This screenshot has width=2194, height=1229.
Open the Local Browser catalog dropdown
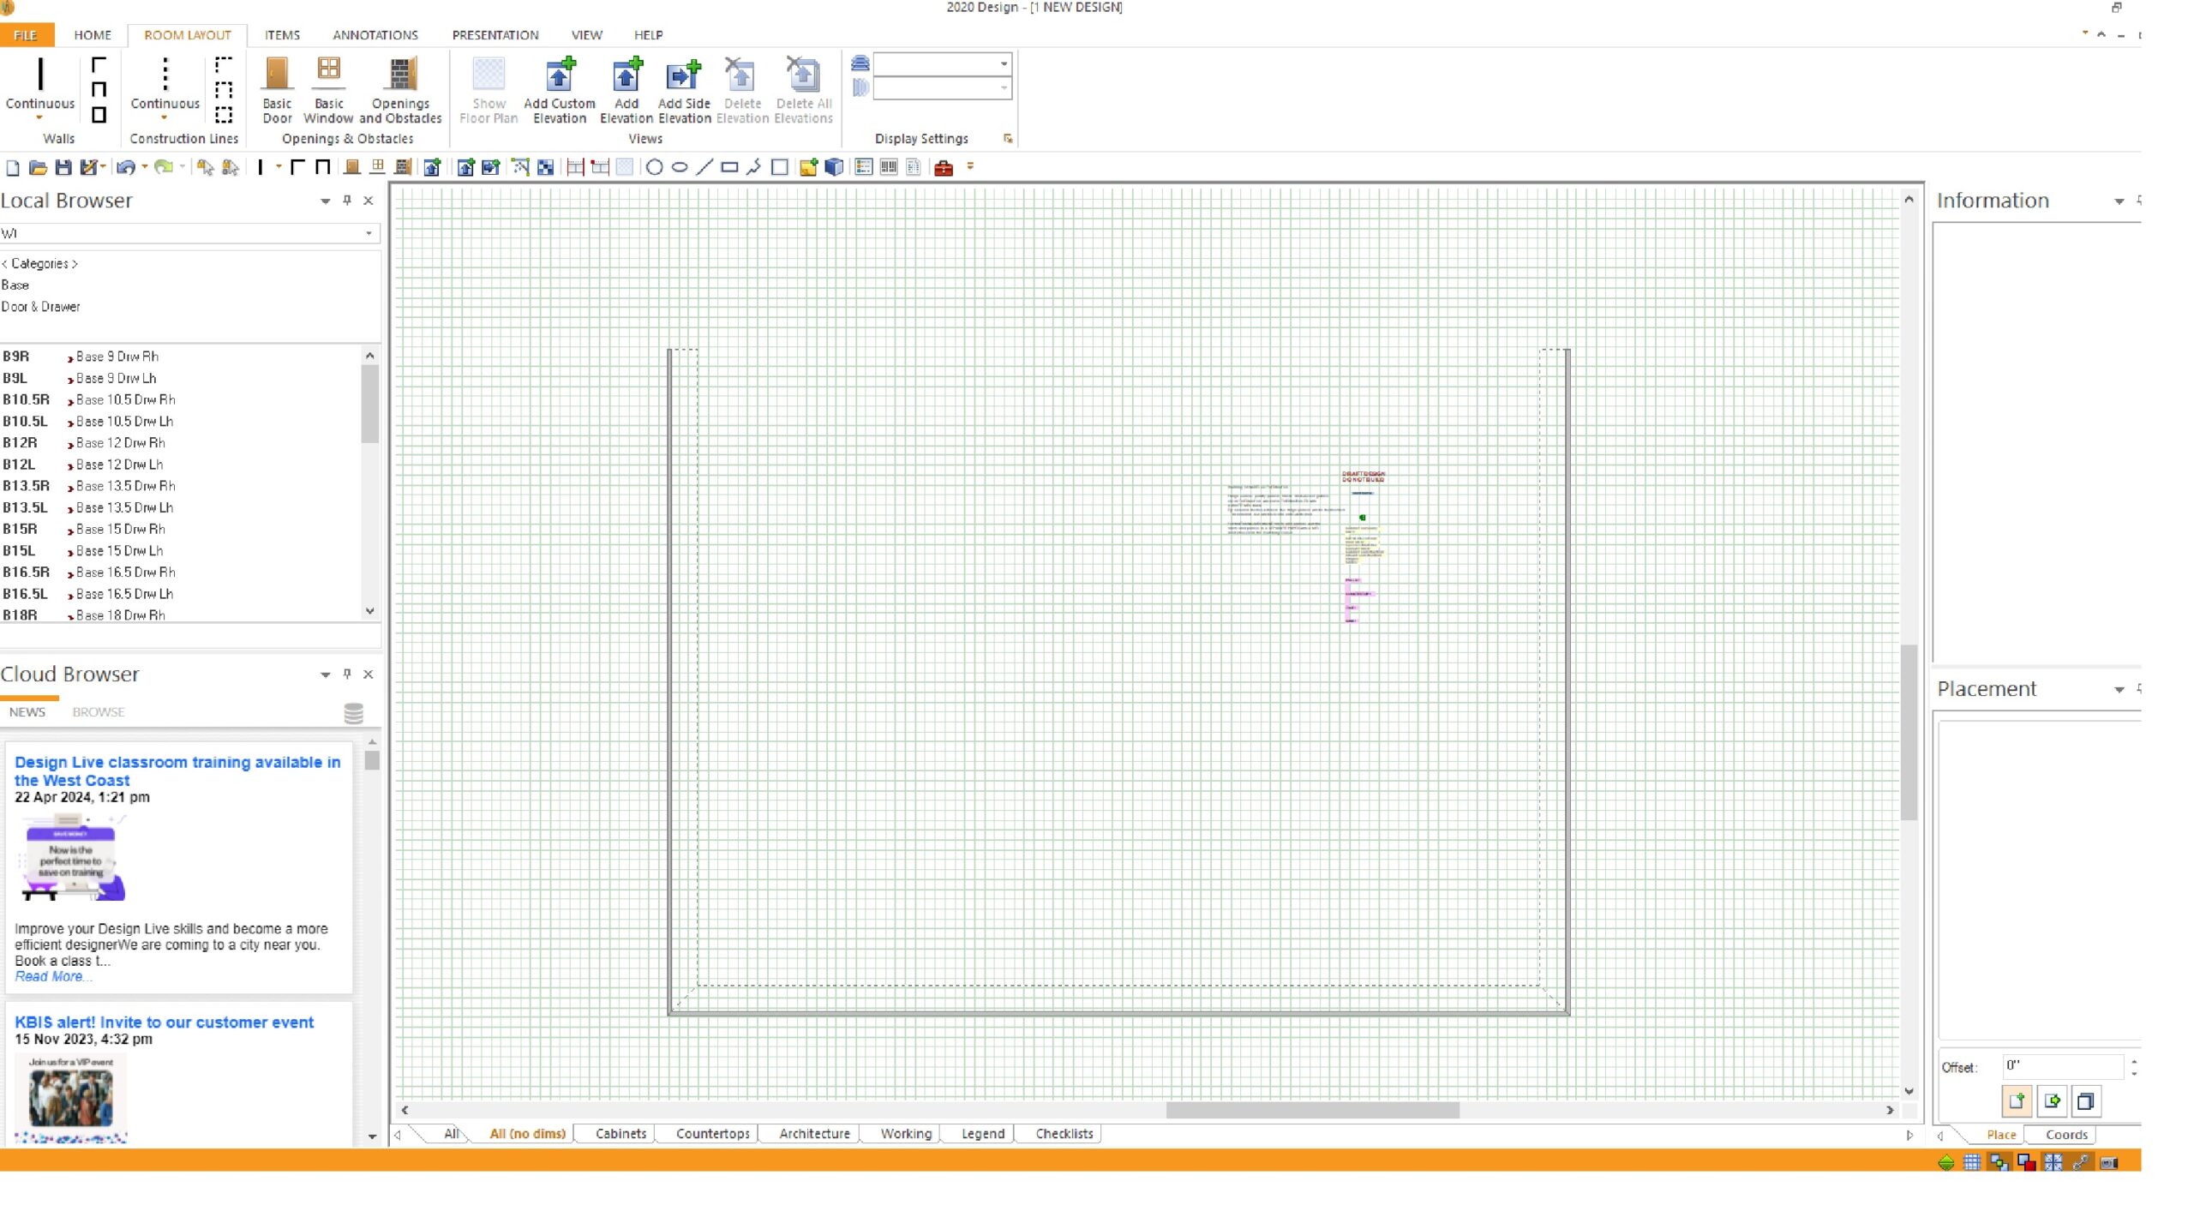point(369,233)
